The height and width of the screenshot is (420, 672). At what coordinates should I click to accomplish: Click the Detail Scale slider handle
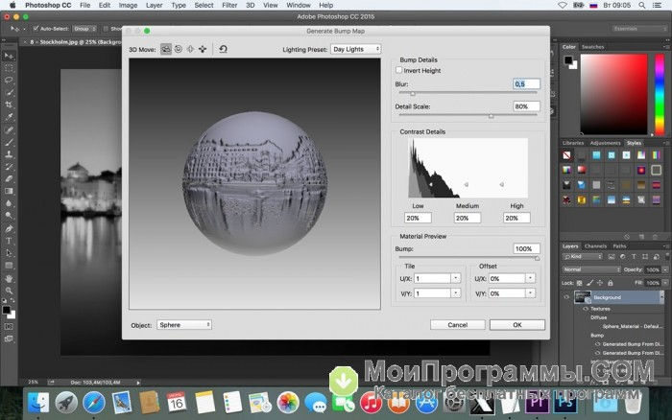coord(492,116)
